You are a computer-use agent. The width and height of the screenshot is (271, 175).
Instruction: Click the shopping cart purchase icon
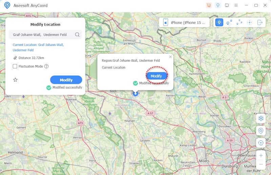[x=209, y=5]
